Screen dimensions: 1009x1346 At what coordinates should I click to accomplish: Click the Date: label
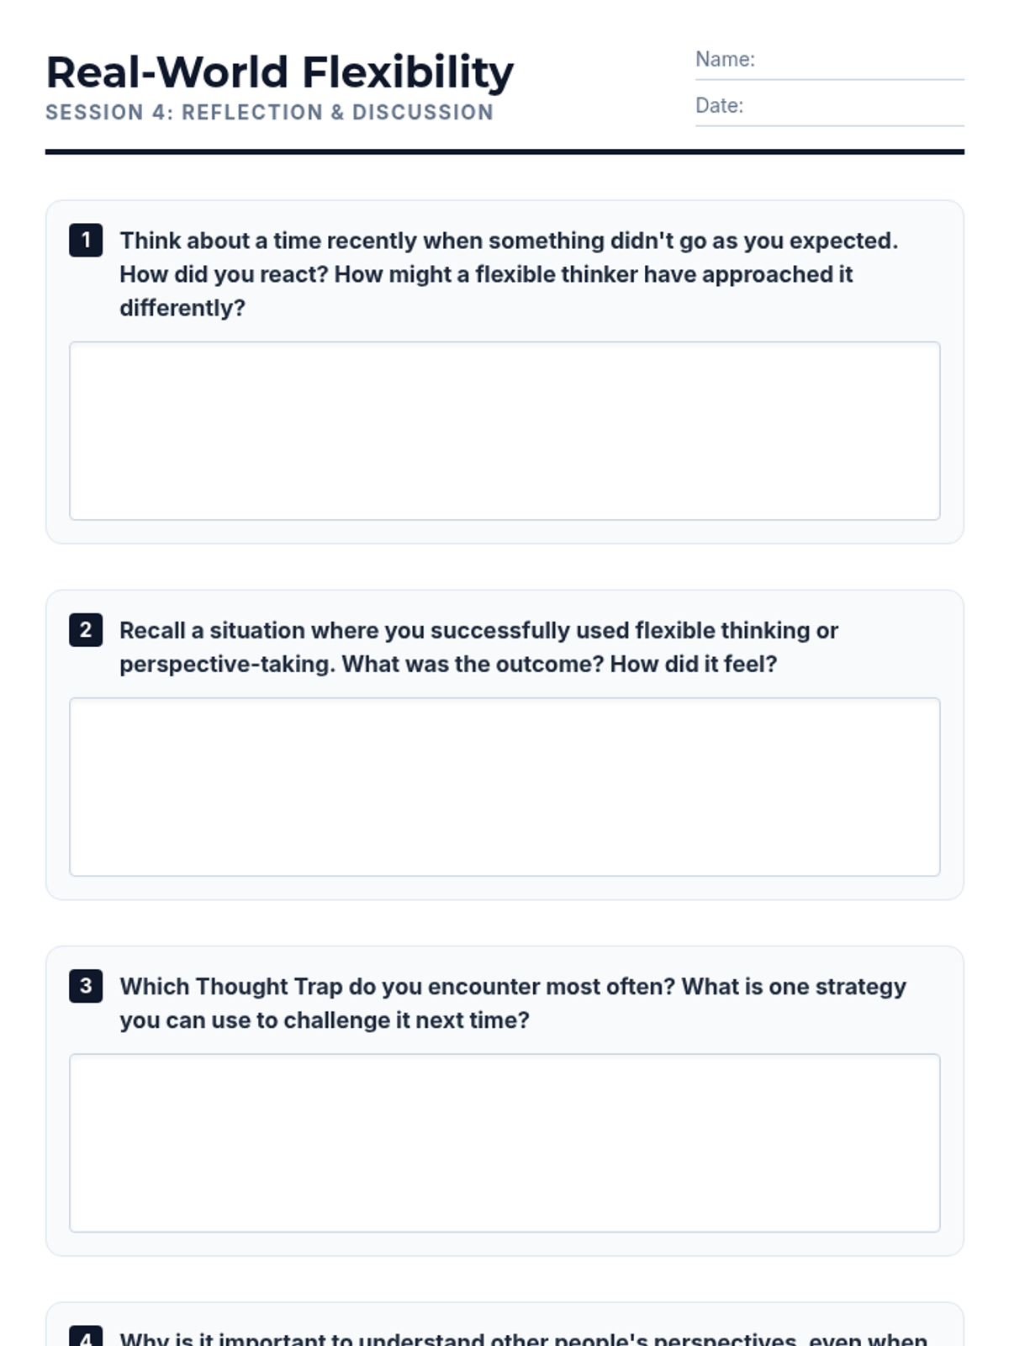[719, 106]
